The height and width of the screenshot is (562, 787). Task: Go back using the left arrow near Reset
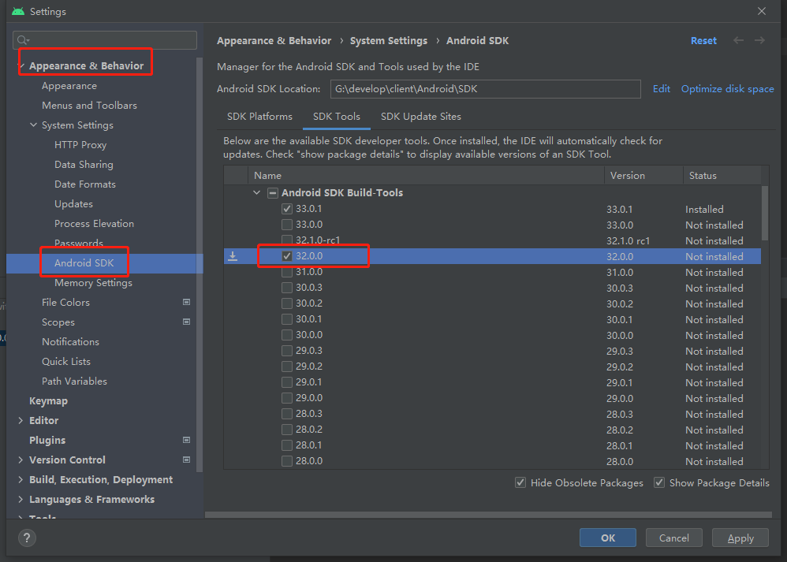(738, 41)
